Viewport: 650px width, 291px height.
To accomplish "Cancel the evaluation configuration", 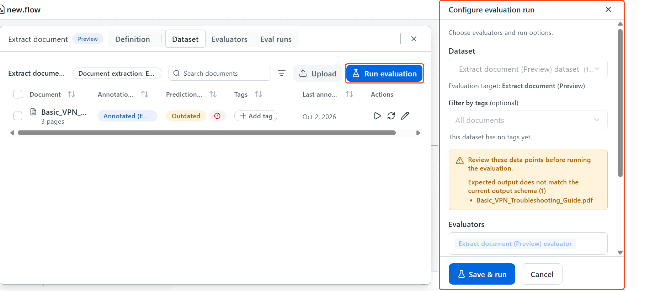I will pyautogui.click(x=542, y=274).
